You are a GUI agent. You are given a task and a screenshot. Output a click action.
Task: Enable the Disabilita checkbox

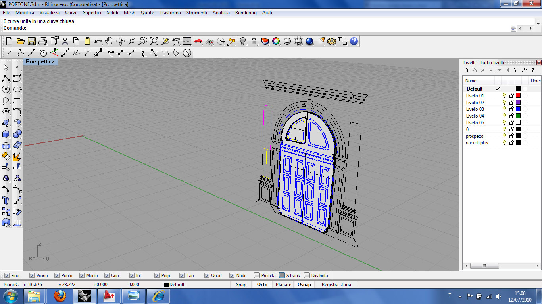pyautogui.click(x=307, y=275)
